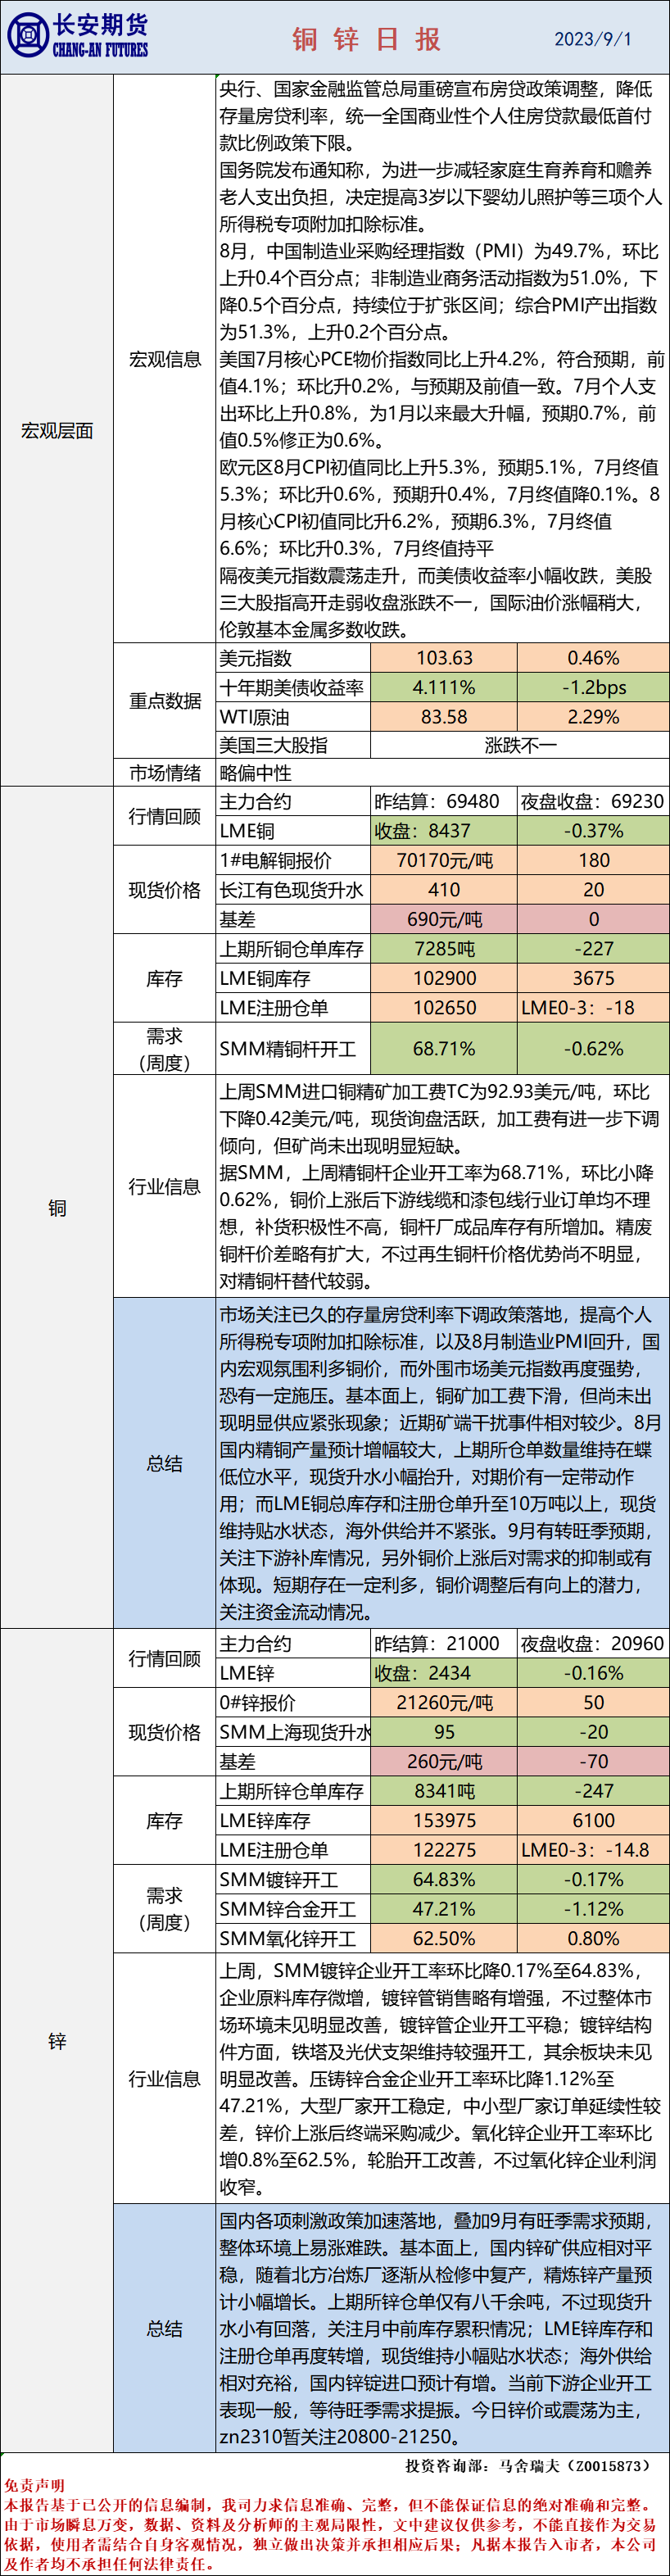Viewport: 670px width, 2576px height.
Task: Click the zinc oxide rate 62.50%
Action: 444,1938
